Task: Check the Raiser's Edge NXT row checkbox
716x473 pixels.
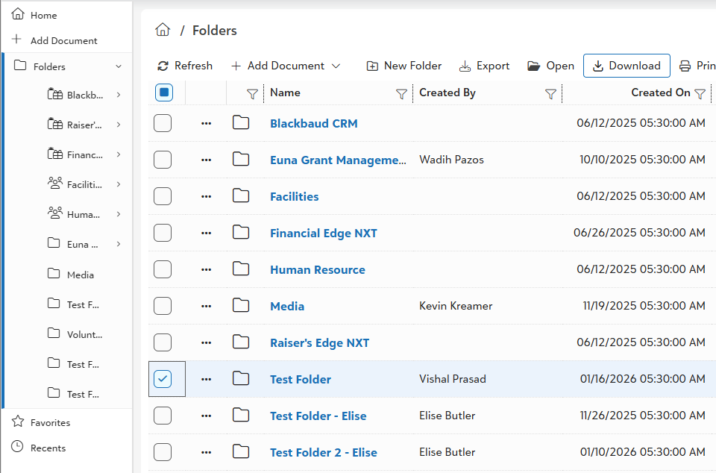Action: [x=163, y=342]
